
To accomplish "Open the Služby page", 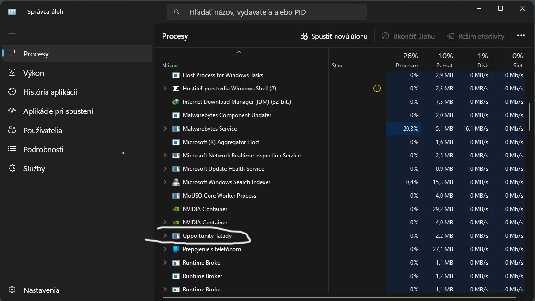I will click(x=77, y=168).
